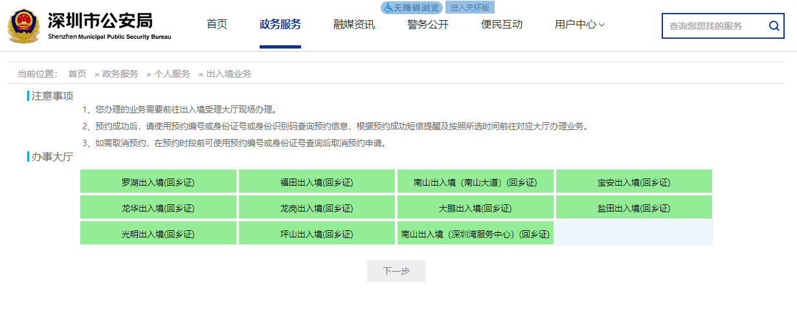797x315 pixels.
Task: Select 龙岗出入境(回乡证) hall
Action: [x=317, y=208]
